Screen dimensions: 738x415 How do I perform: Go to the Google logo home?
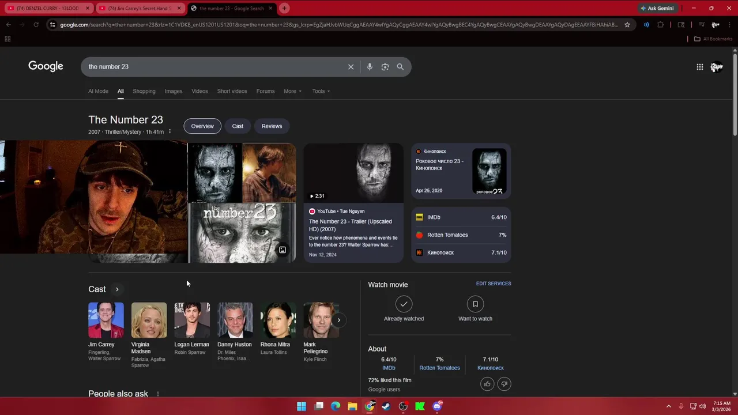tap(46, 66)
